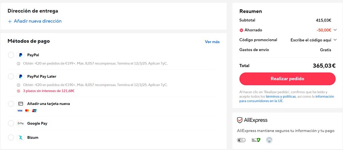
Task: Click the info icon under PayPal option
Action: coord(19,63)
